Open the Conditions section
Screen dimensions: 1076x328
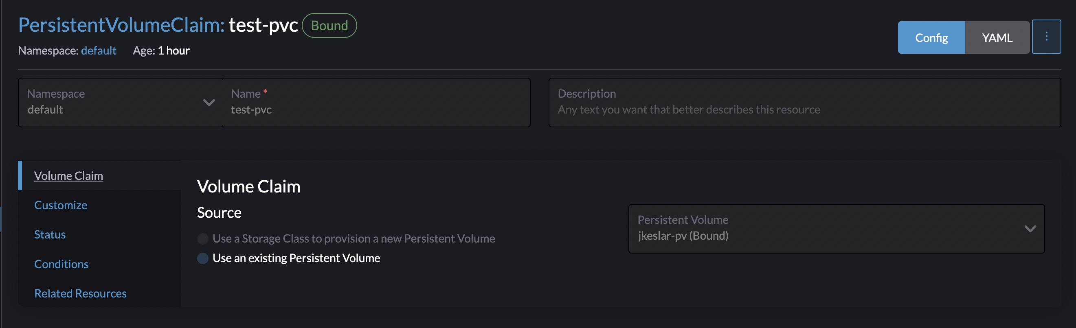pyautogui.click(x=61, y=264)
